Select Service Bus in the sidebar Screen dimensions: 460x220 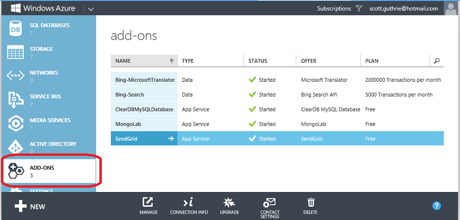click(49, 100)
